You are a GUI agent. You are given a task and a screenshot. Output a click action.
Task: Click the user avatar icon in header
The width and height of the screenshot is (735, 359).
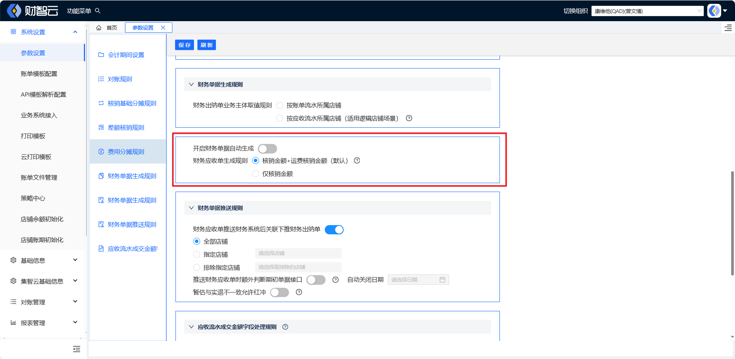click(714, 11)
